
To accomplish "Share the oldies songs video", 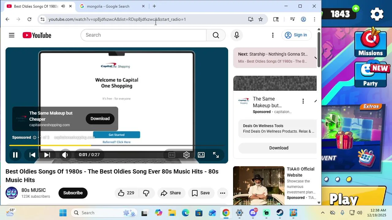I will (171, 193).
